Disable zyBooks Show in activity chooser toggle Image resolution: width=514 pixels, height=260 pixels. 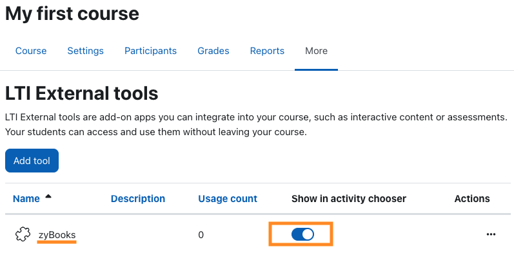click(302, 234)
